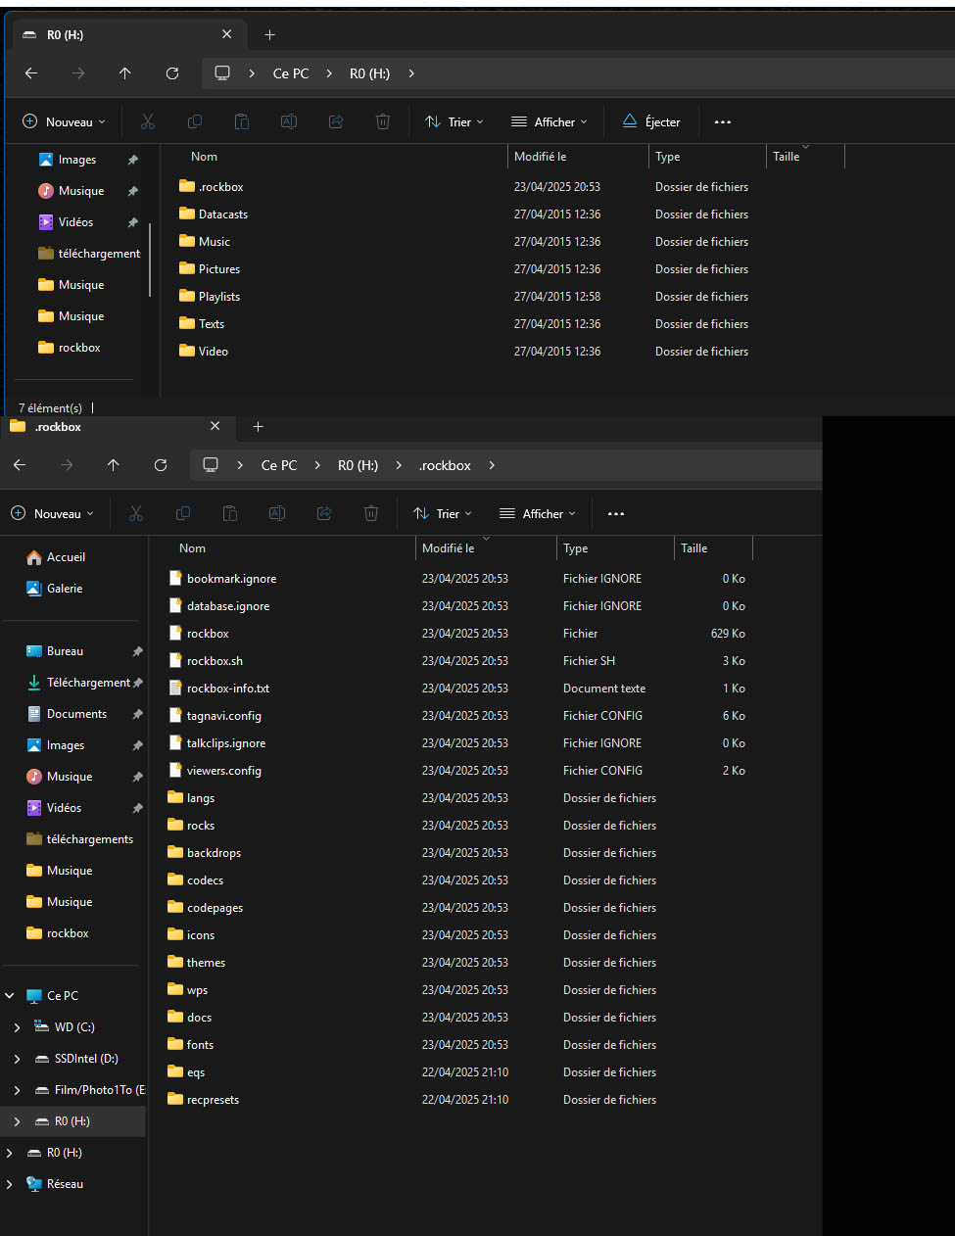This screenshot has height=1236, width=955.
Task: Sort by Type column in R0 (H:) window
Action: click(x=668, y=157)
